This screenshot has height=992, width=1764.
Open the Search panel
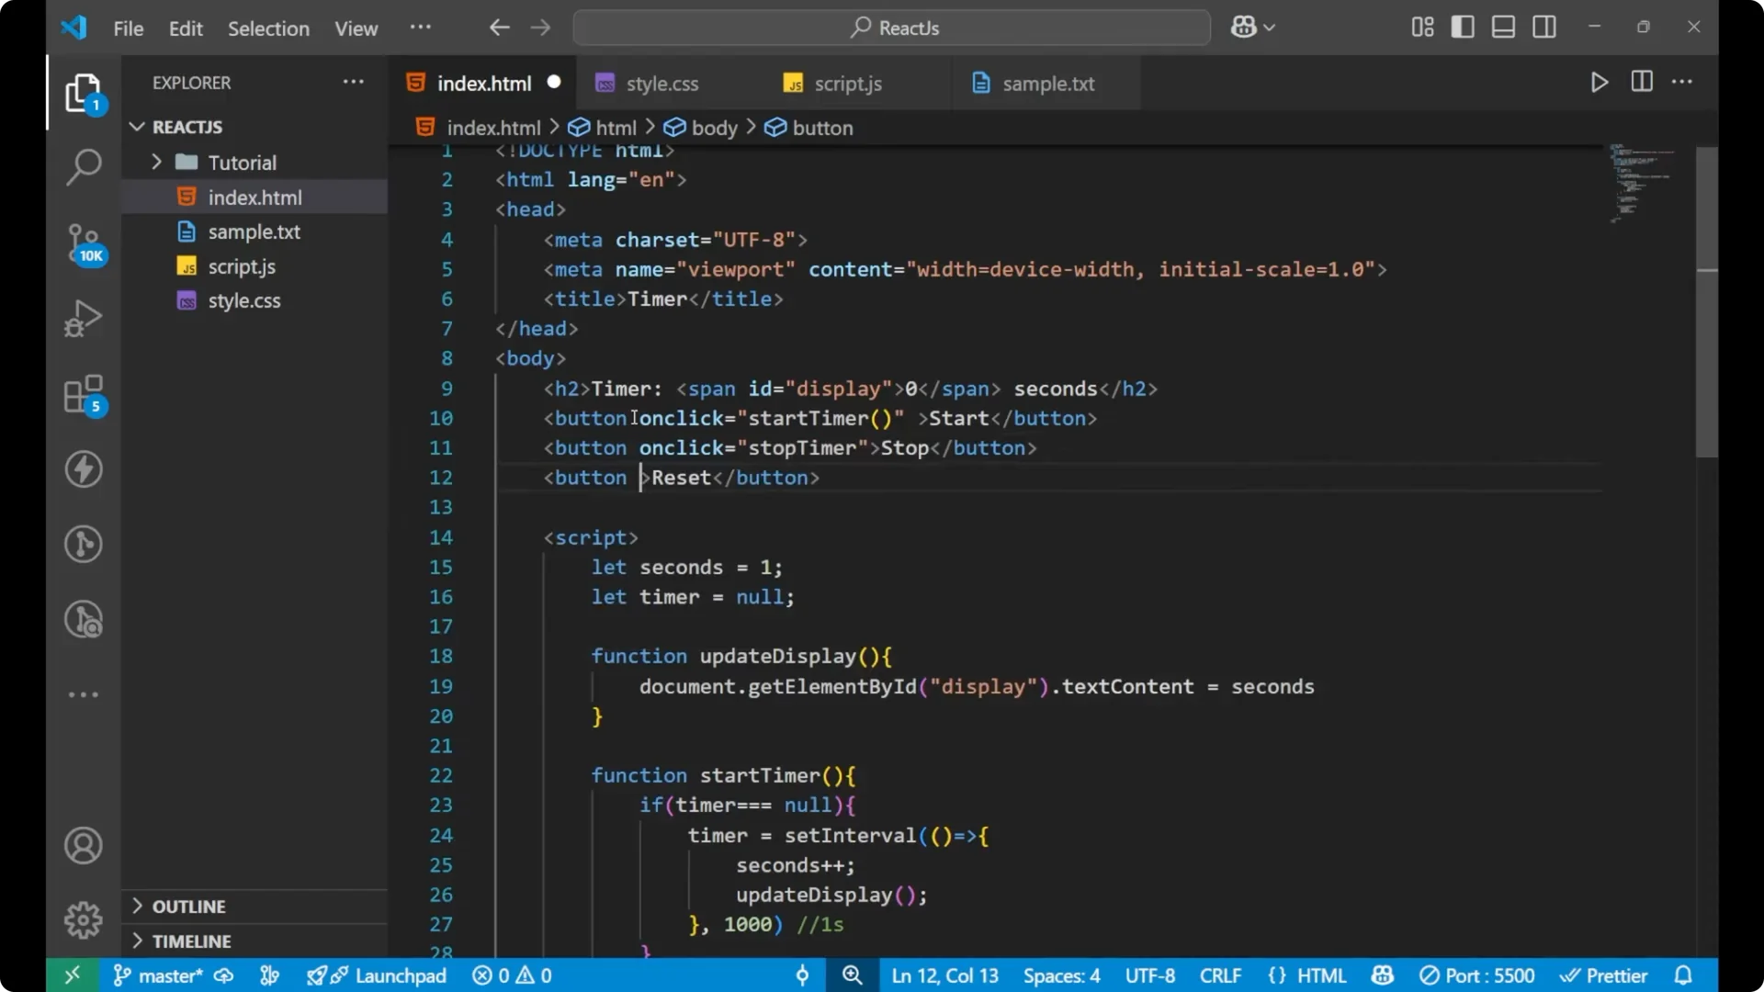point(84,166)
